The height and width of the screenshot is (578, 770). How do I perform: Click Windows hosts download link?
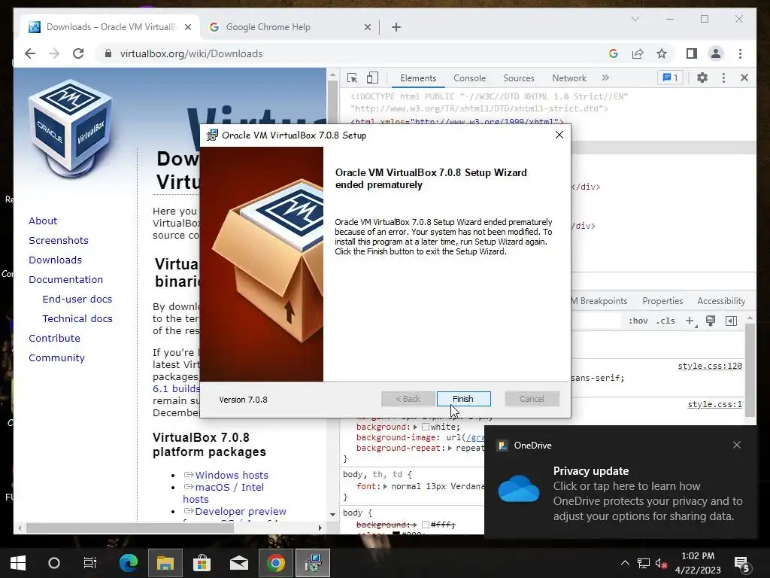point(232,476)
